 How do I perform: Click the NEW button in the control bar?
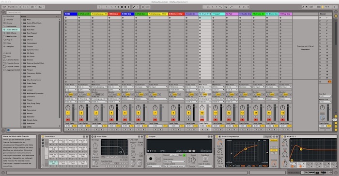(x=147, y=7)
